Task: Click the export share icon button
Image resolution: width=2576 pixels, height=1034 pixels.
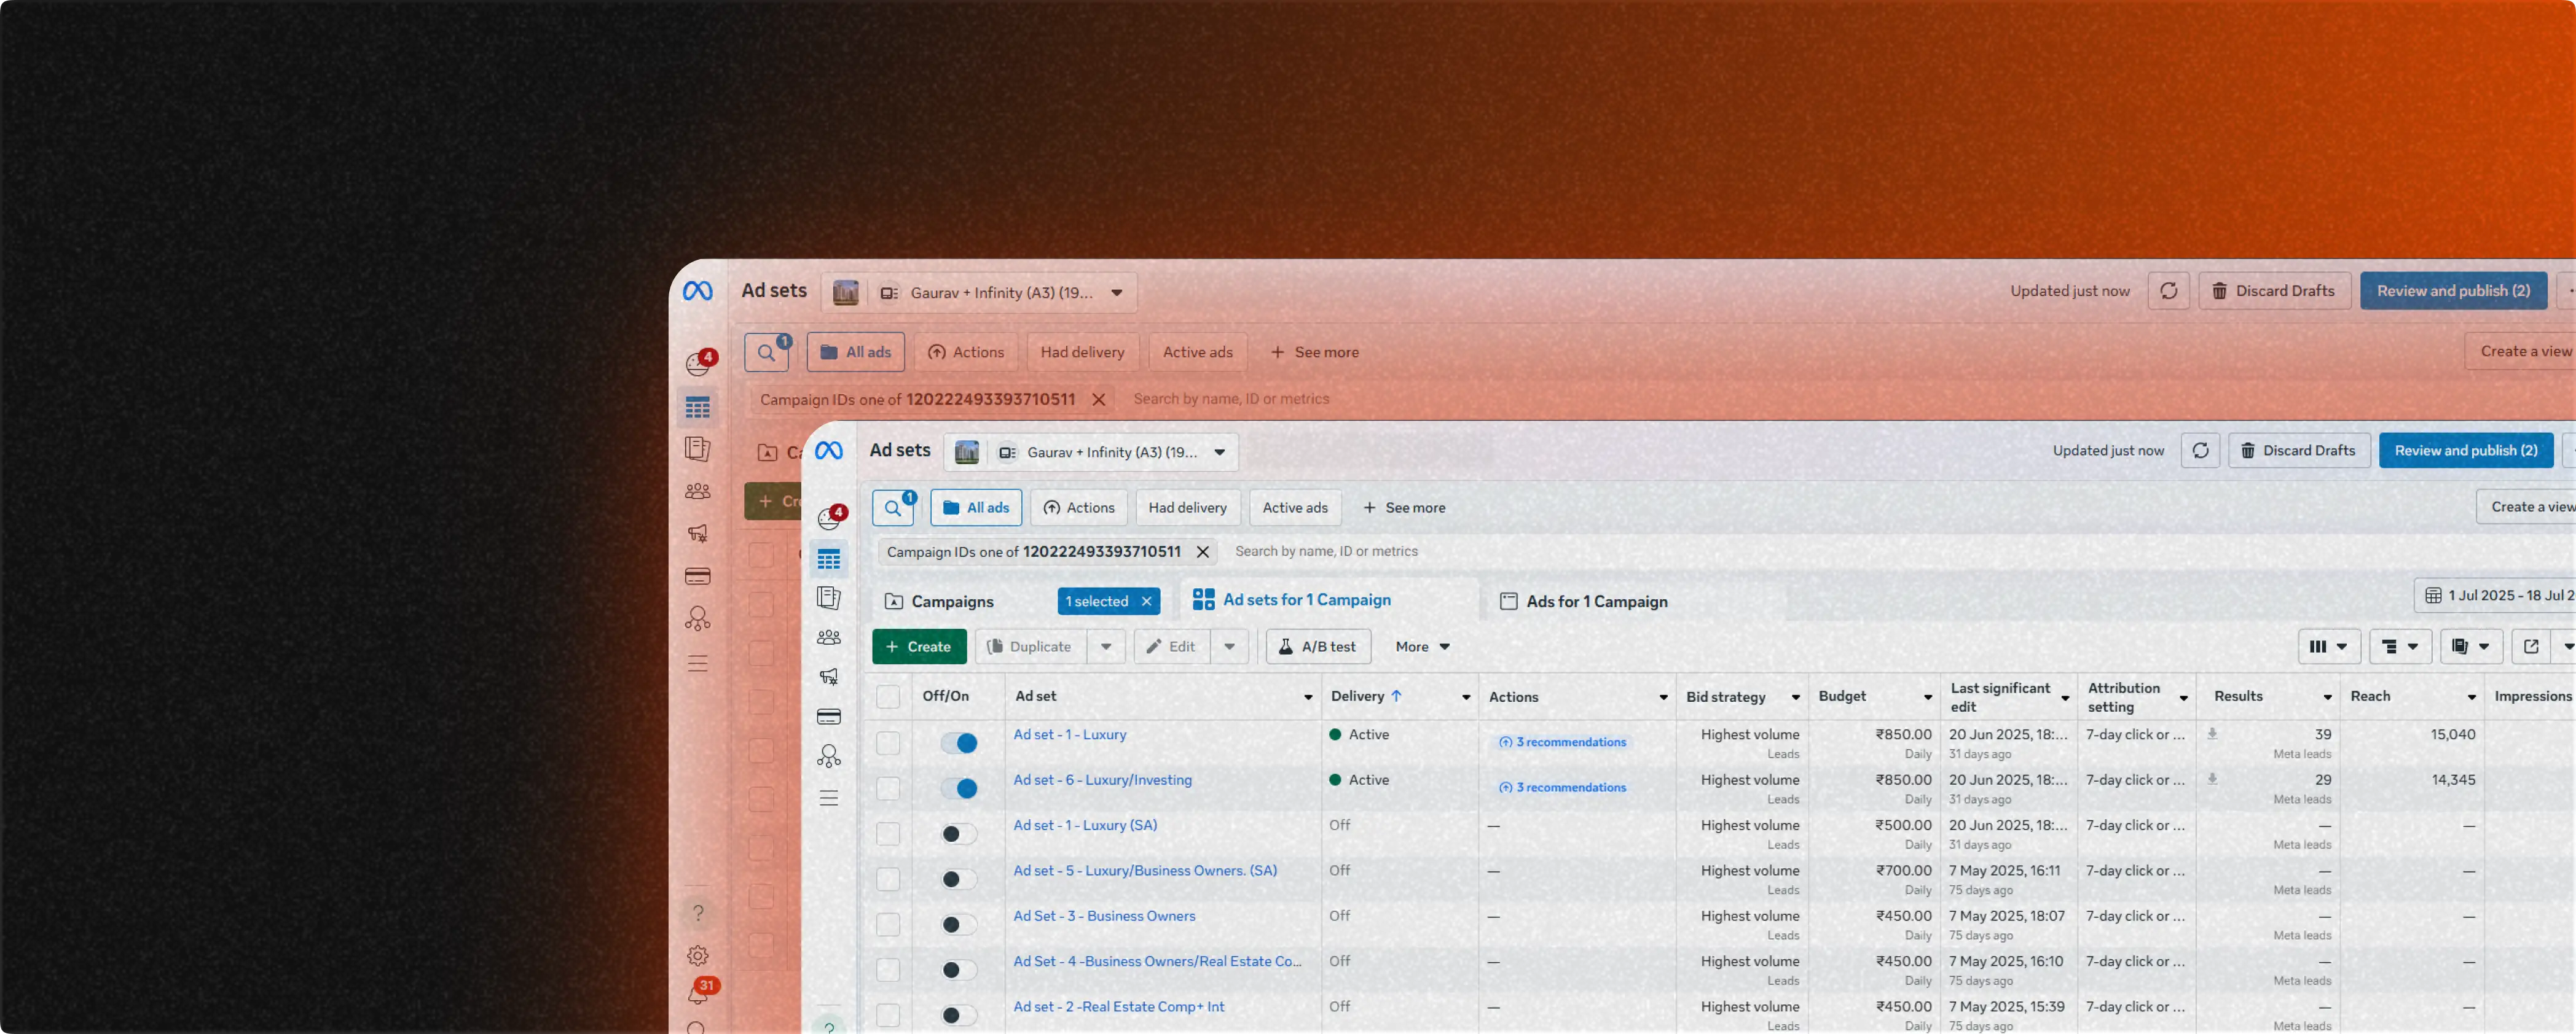Action: tap(2531, 647)
